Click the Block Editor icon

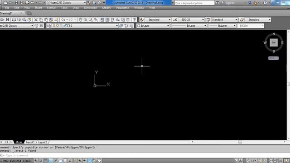(x=56, y=19)
